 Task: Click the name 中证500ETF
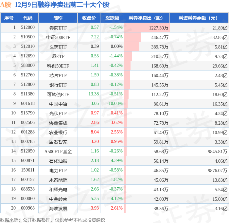pyautogui.click(x=58, y=37)
